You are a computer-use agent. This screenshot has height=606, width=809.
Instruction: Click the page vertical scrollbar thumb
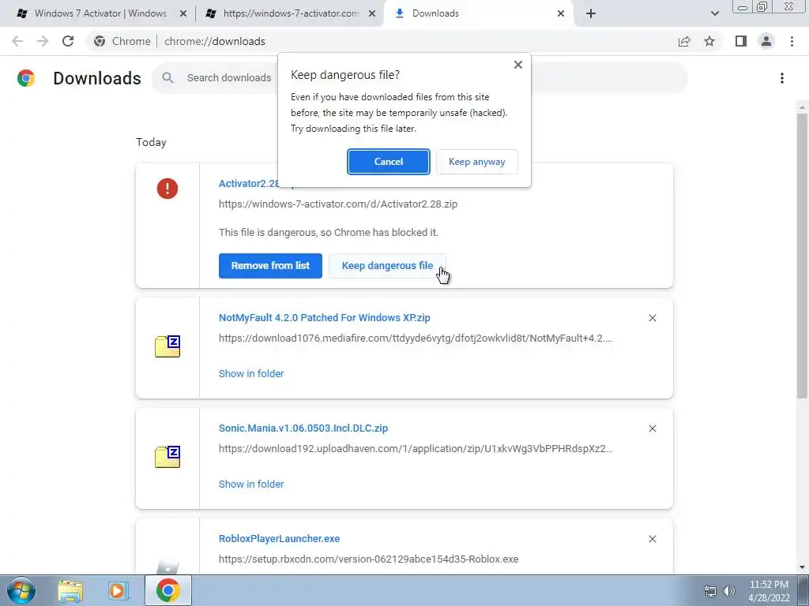pos(802,256)
